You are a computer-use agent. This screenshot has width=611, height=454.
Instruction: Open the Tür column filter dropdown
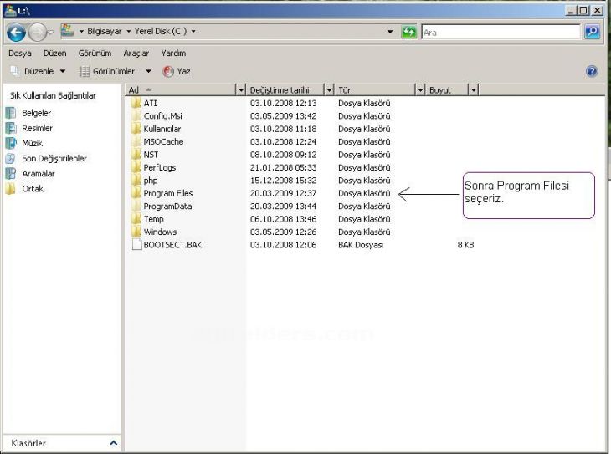click(x=420, y=90)
